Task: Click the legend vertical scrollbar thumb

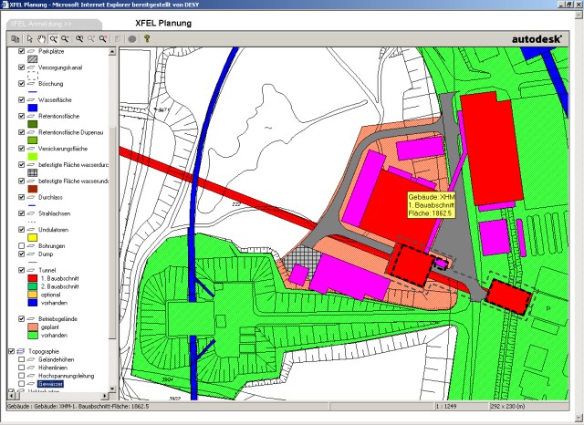Action: (x=112, y=233)
